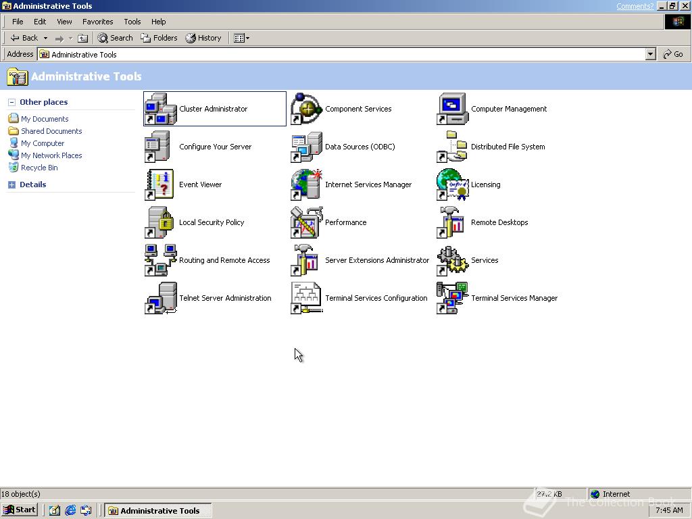The image size is (692, 519).
Task: Open the Forward history dropdown arrow
Action: pos(70,38)
